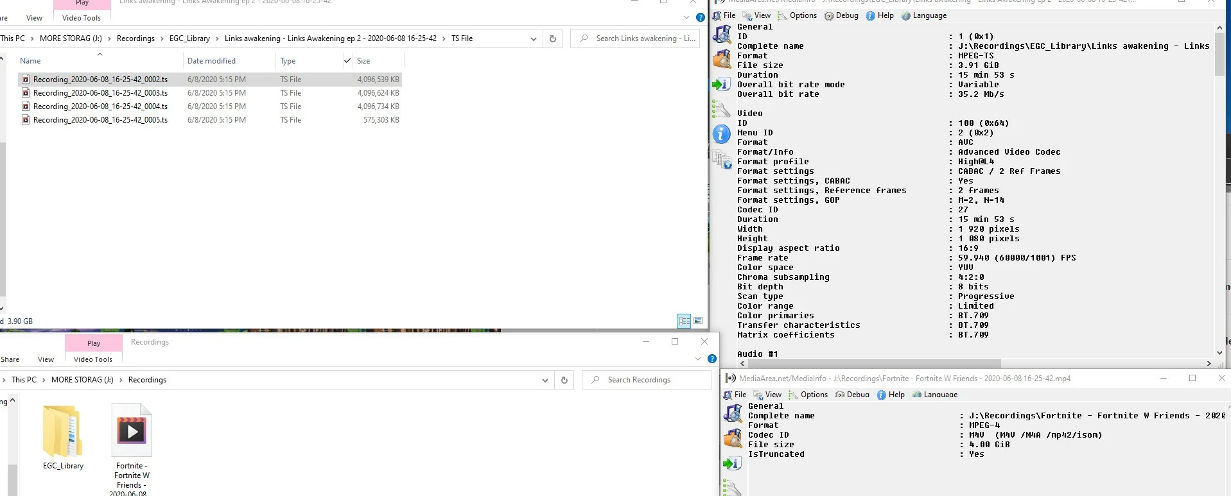Click scroll down arrow in upper MediaInfo

[1219, 353]
